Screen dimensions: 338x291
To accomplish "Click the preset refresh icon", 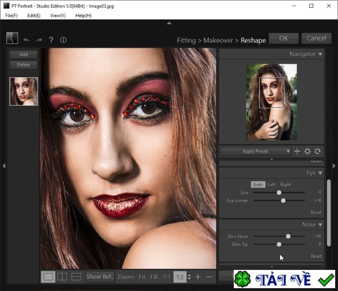I will (318, 151).
